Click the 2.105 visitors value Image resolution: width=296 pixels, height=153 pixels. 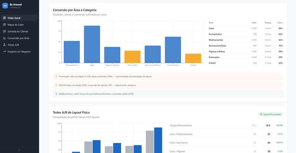coord(254,40)
